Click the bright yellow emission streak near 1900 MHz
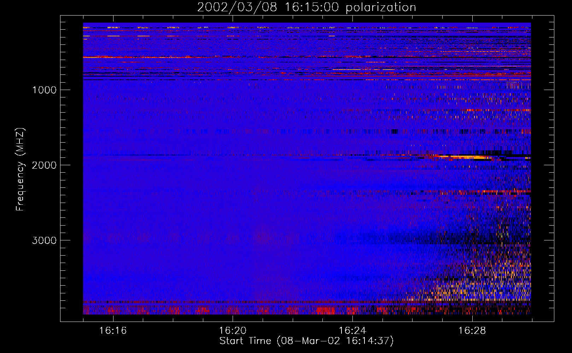Image resolution: width=572 pixels, height=353 pixels. 465,157
